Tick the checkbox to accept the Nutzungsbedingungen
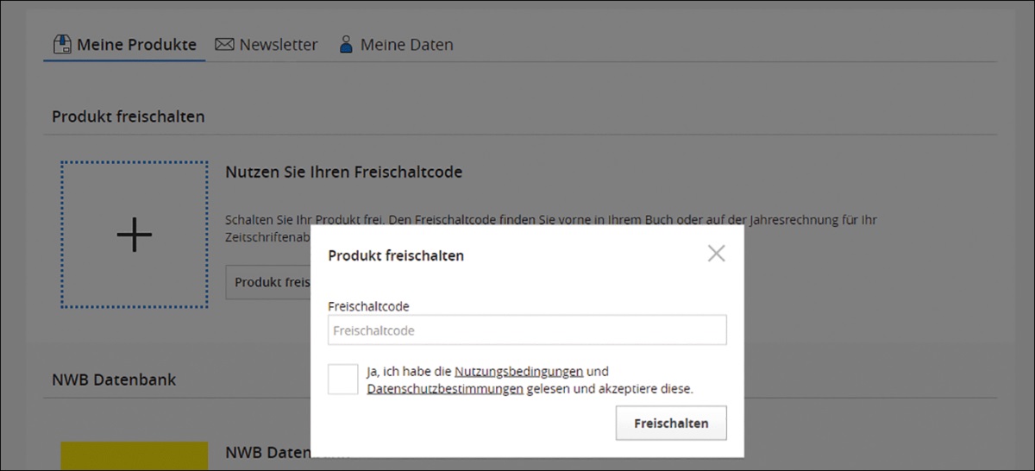Screen dimensions: 1035x471 click(x=342, y=380)
